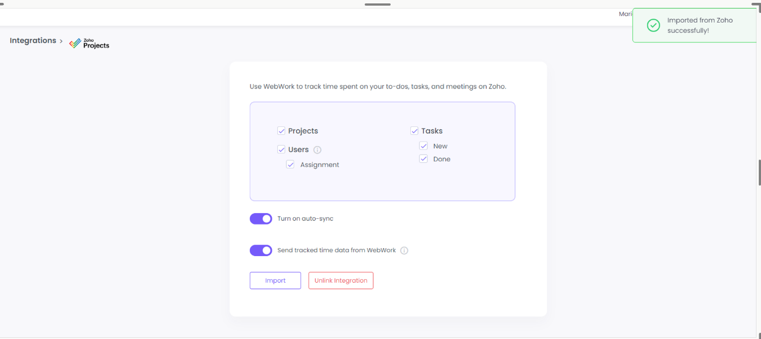This screenshot has width=761, height=339.
Task: Disable the Turn on auto-sync toggle
Action: click(x=260, y=218)
